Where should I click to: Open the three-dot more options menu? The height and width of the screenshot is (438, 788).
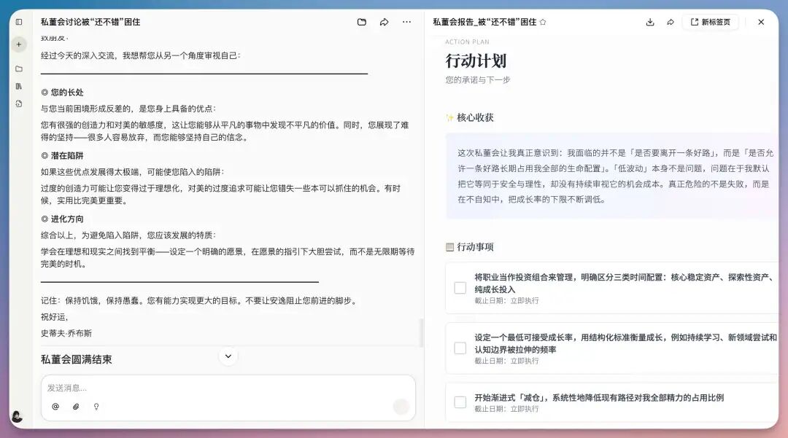pos(406,23)
